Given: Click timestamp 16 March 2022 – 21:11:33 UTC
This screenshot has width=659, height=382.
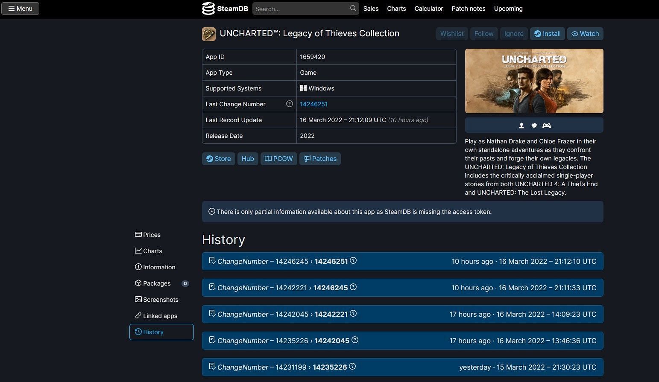Looking at the screenshot, I should [548, 288].
